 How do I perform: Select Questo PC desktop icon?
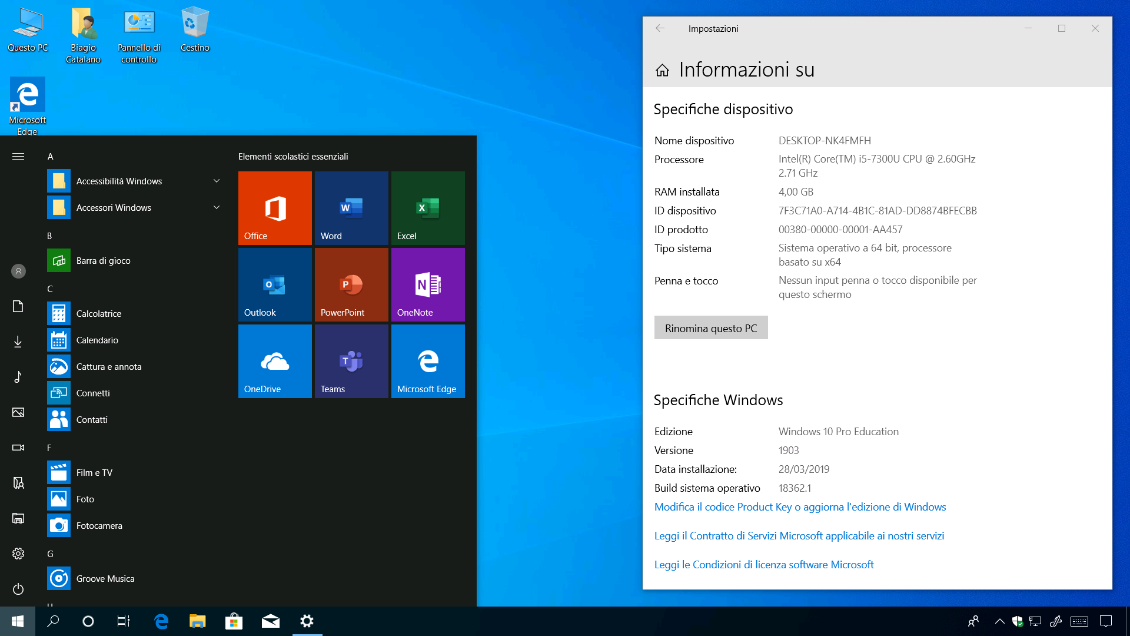(28, 29)
